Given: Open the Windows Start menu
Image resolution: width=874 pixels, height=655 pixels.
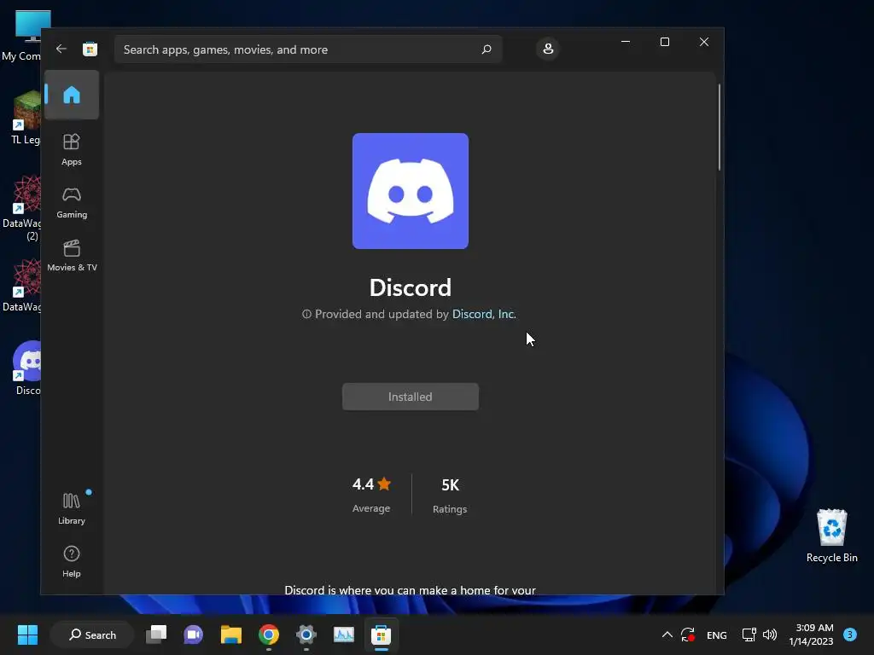Looking at the screenshot, I should click(27, 635).
